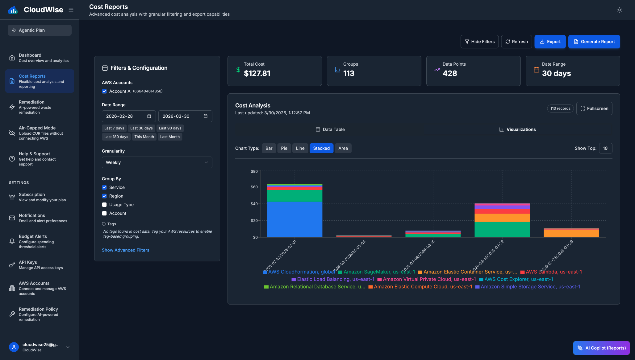635x360 pixels.
Task: Select the Agentic Plan sidebar icon
Action: [14, 30]
